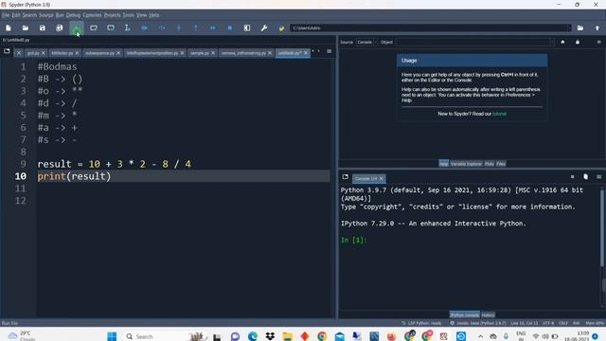This screenshot has width=606, height=341.
Task: Open the Debug menu
Action: click(x=73, y=15)
